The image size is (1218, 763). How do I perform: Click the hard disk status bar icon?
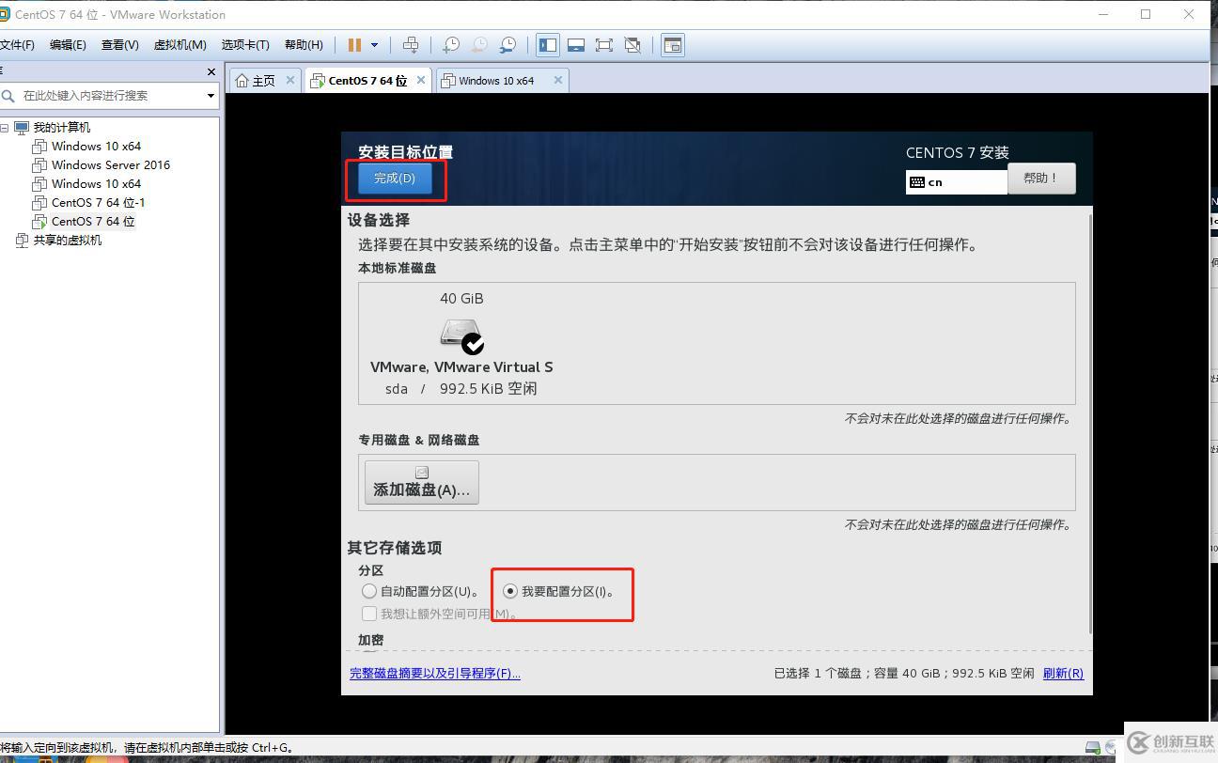pyautogui.click(x=1093, y=748)
